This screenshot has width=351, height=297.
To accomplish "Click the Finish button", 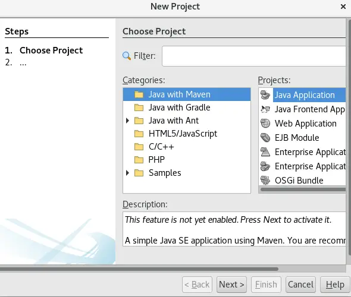I will (266, 285).
